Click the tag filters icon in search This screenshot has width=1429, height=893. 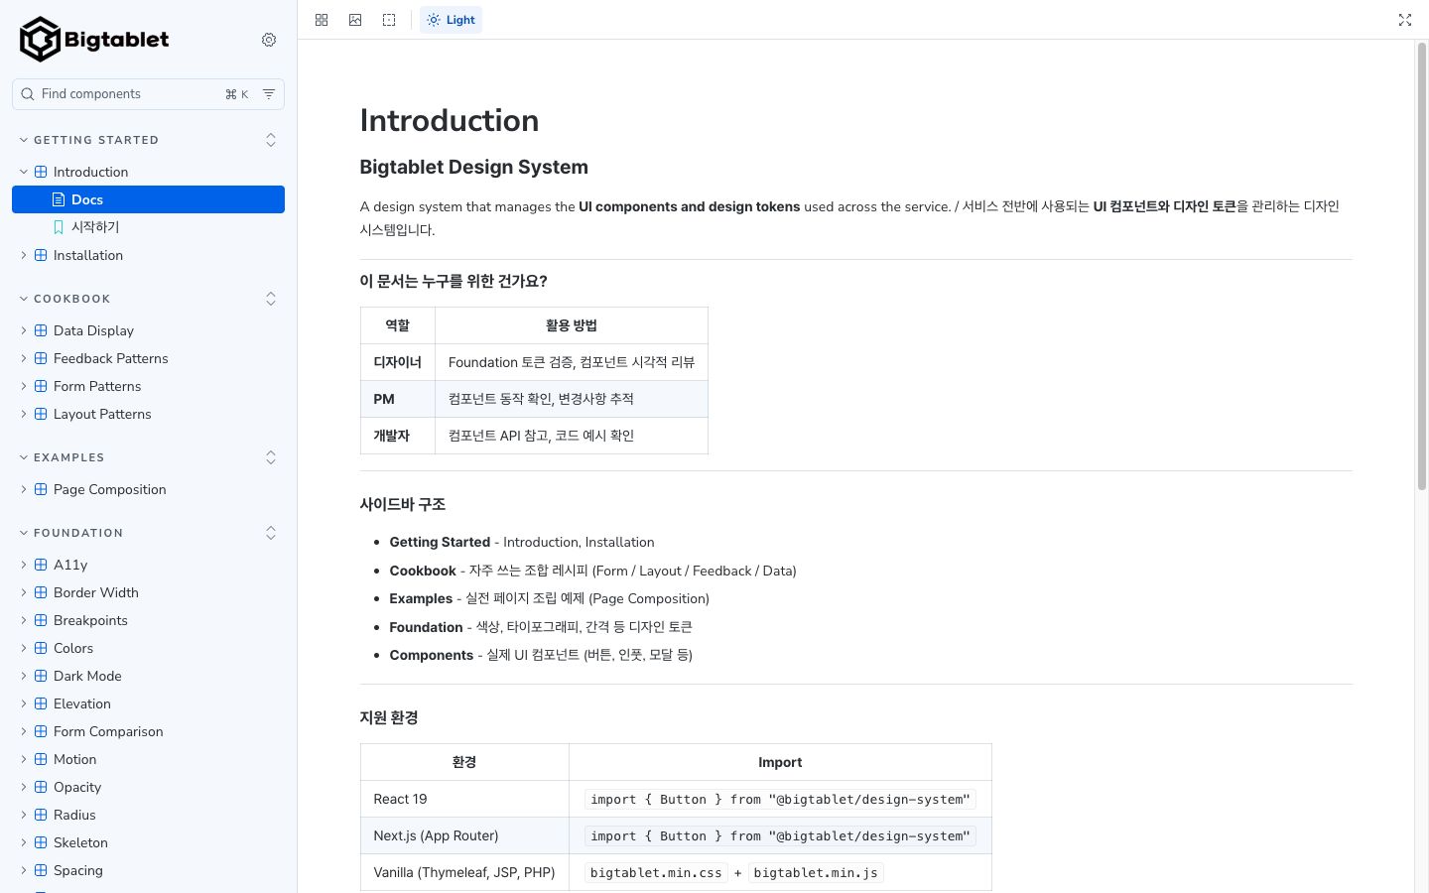coord(269,94)
